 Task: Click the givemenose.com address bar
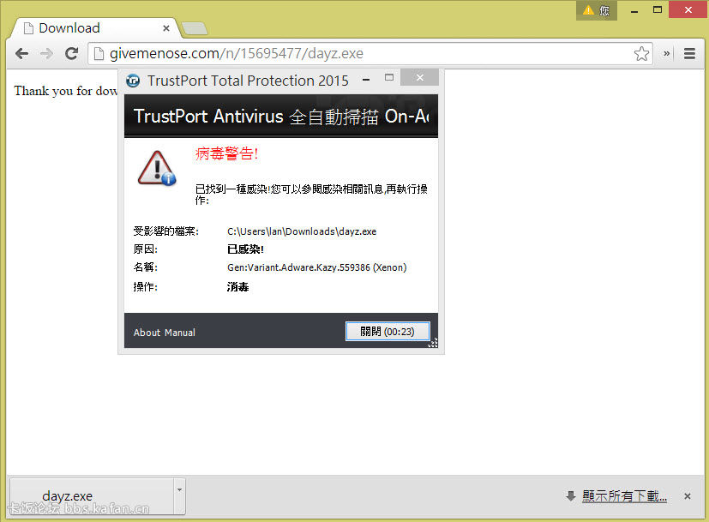coord(370,54)
